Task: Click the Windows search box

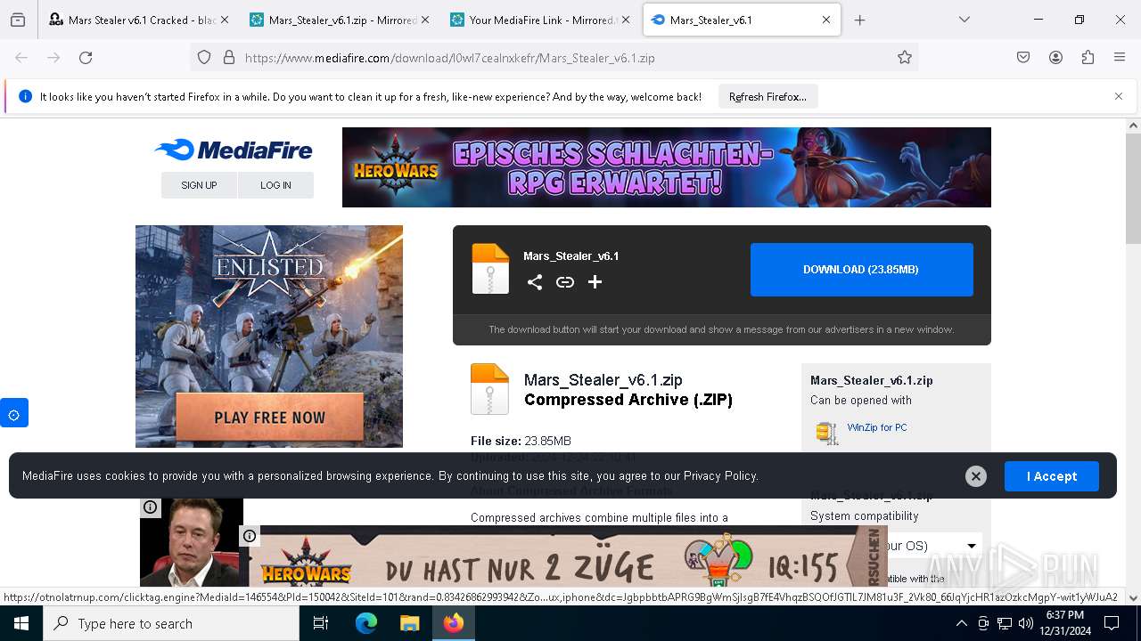Action: (x=171, y=623)
